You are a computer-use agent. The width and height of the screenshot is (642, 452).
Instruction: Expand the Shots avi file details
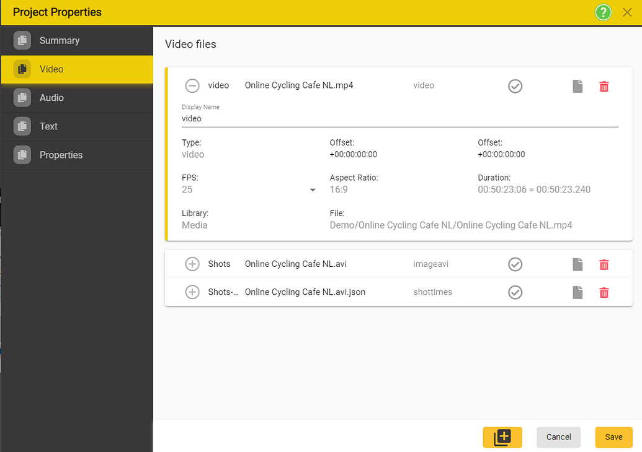192,264
